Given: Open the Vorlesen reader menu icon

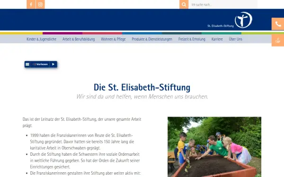Looking at the screenshot, I should click(27, 64).
